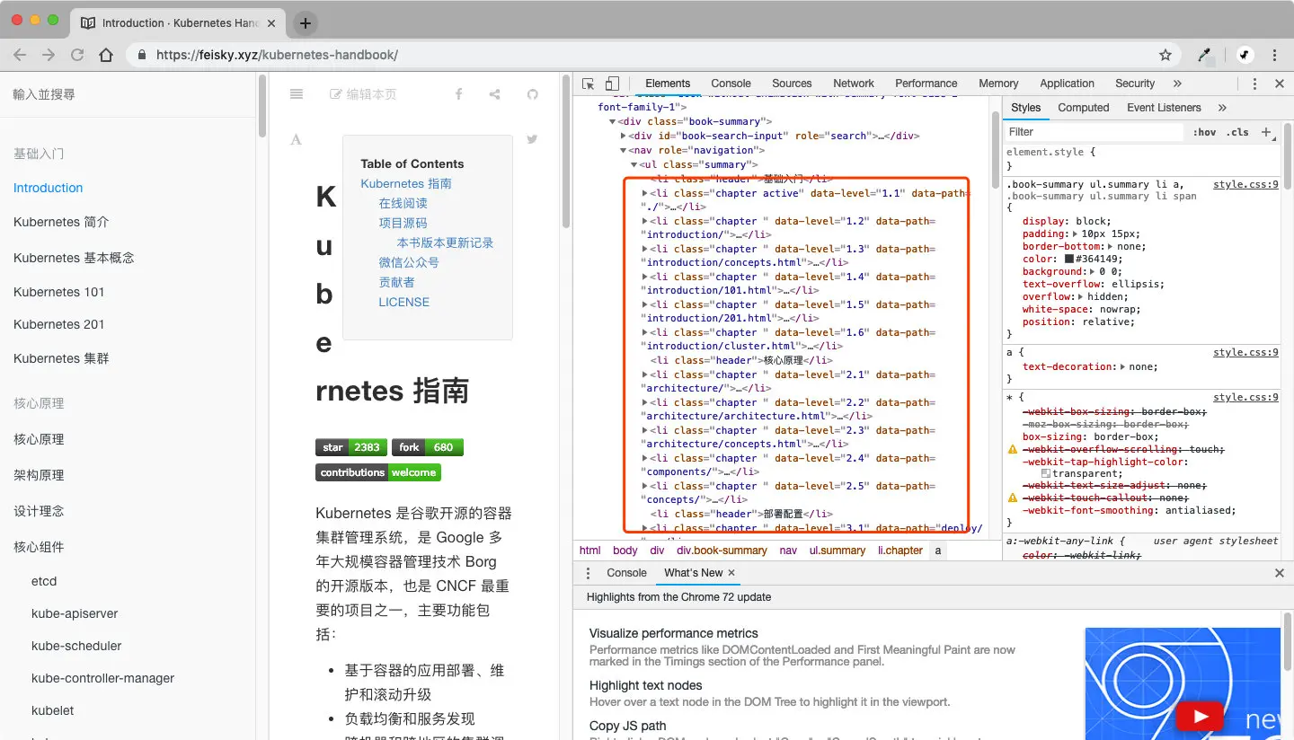Viewport: 1294px width, 740px height.
Task: Toggle the .cls class editor button
Action: (1238, 132)
